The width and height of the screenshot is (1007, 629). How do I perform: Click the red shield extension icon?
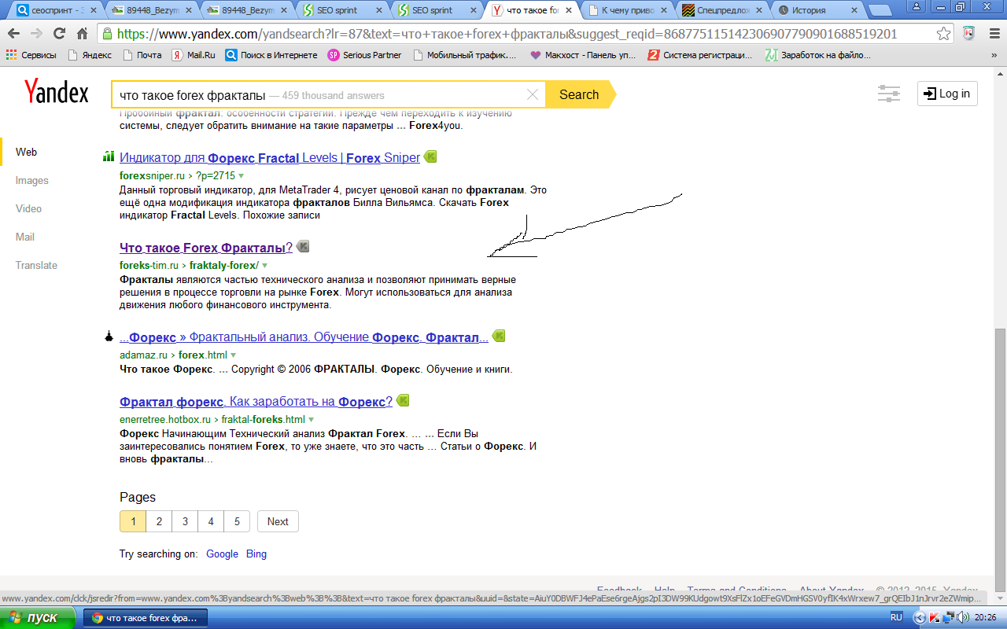[x=968, y=35]
